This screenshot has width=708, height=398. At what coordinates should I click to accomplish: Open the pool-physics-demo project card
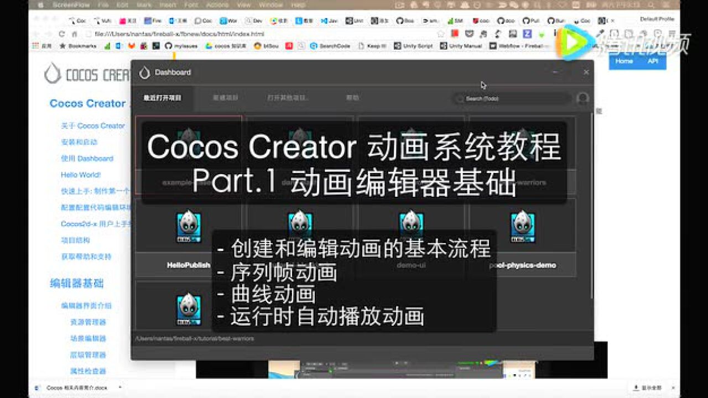(x=522, y=238)
